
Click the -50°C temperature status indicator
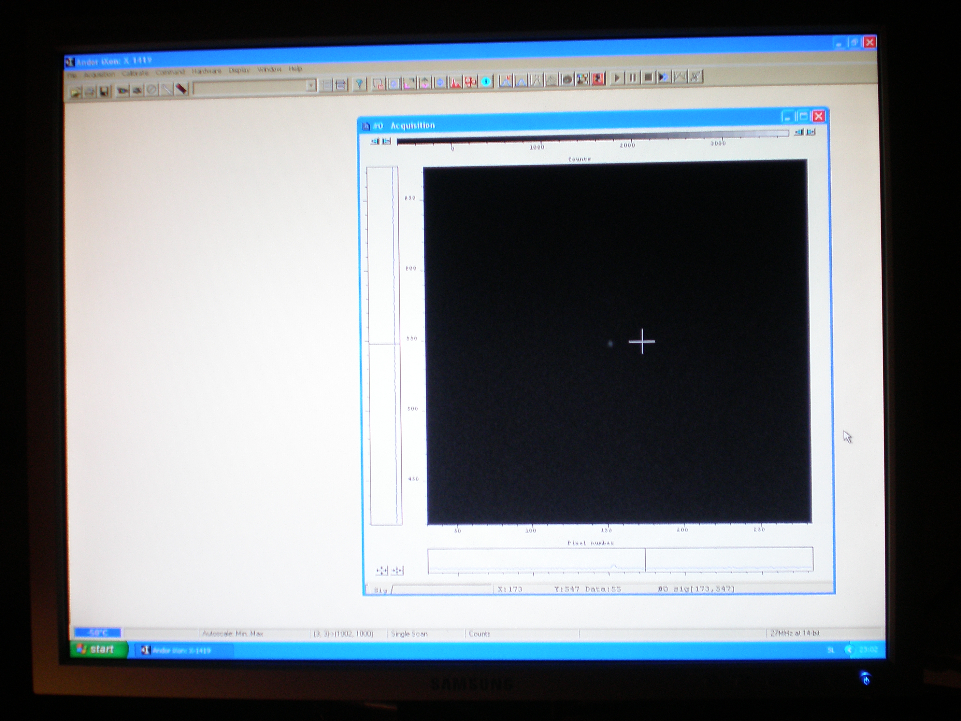point(98,633)
